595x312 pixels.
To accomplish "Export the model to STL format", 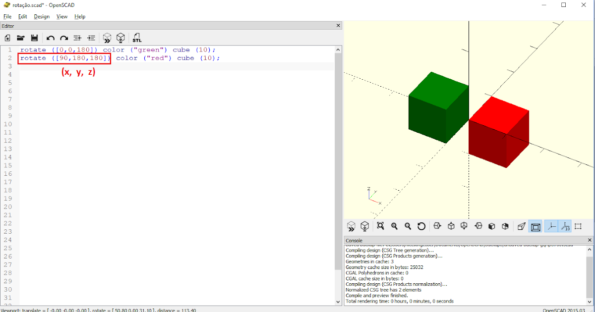I will (137, 38).
